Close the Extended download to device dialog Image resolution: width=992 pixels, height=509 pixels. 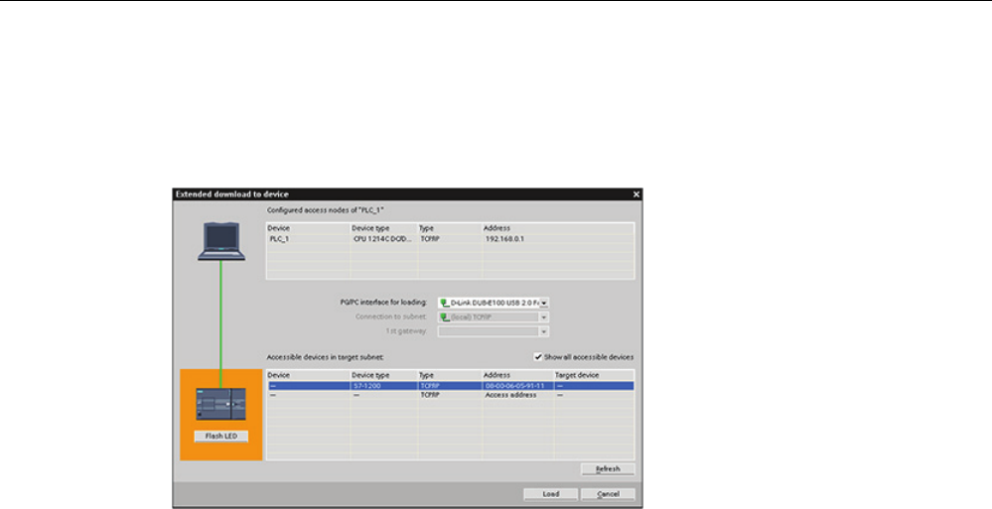pos(637,194)
